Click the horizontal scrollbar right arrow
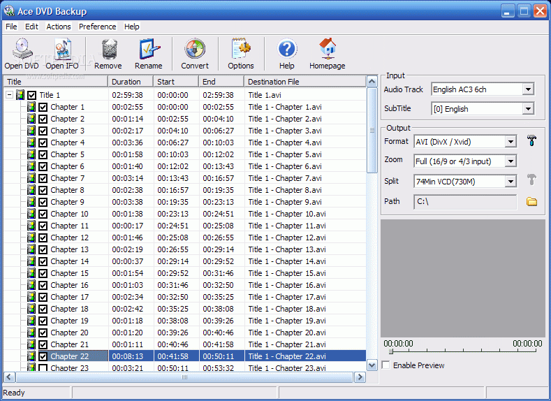Image resolution: width=551 pixels, height=401 pixels. [x=360, y=377]
